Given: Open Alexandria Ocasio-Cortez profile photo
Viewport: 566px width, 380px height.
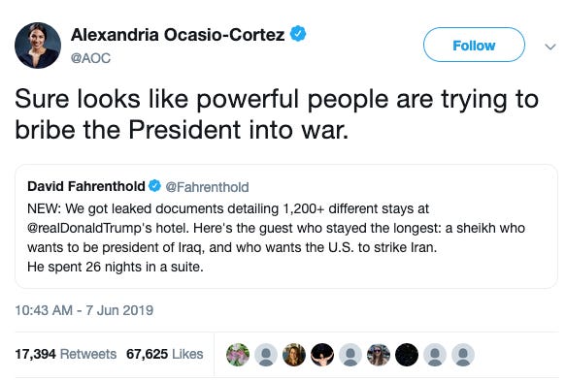Looking at the screenshot, I should tap(38, 46).
